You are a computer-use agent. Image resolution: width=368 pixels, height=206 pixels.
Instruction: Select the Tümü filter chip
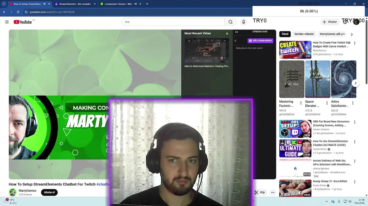coord(285,34)
